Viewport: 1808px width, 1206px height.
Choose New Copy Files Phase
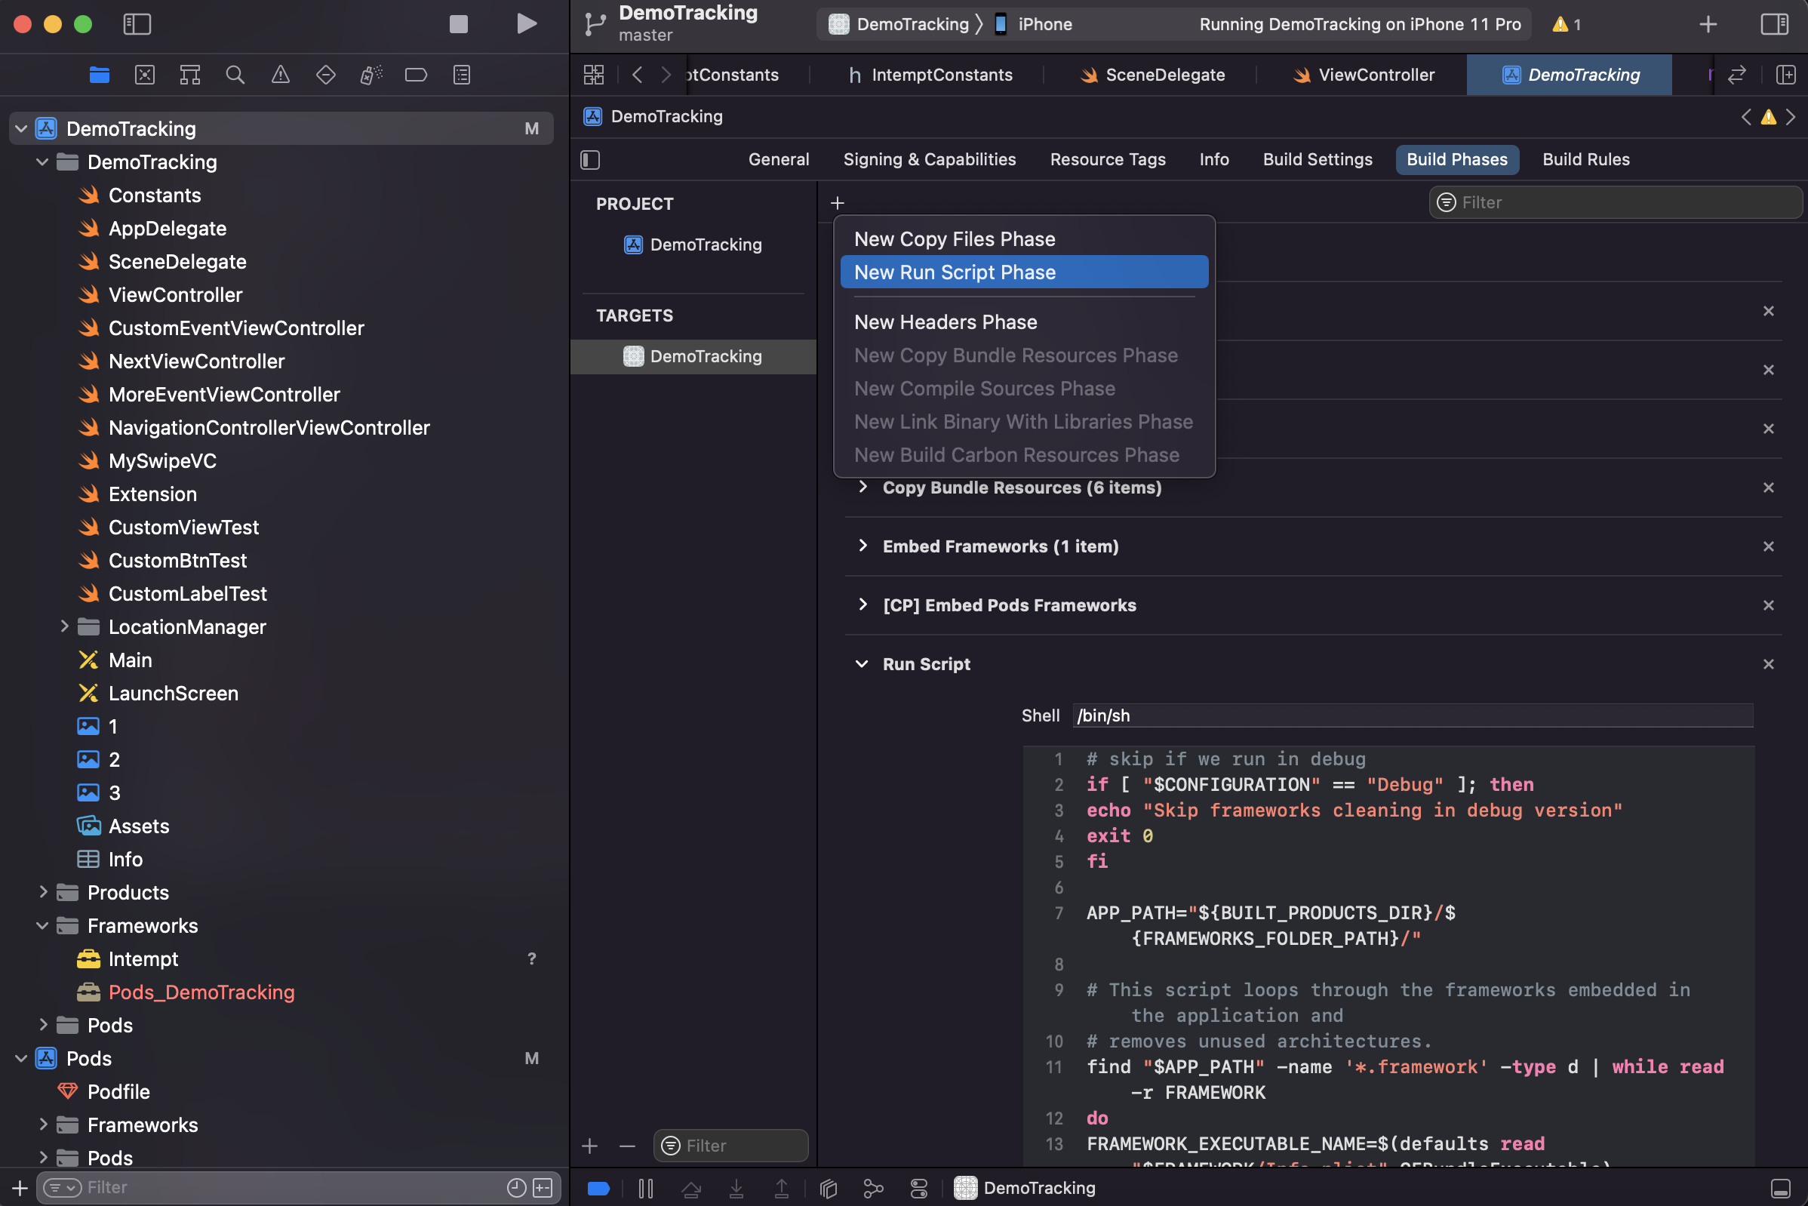1023,239
